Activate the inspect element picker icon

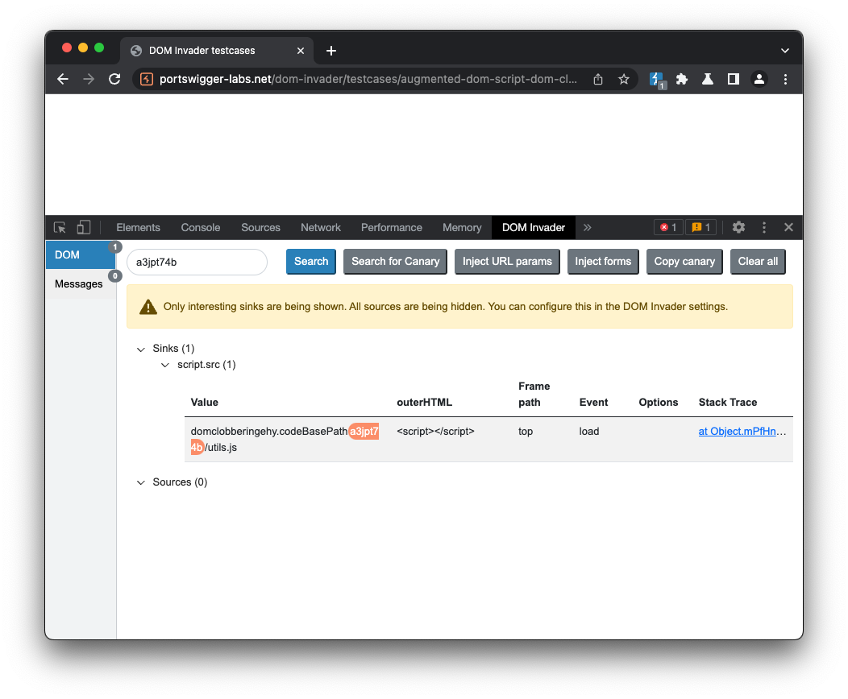tap(60, 227)
